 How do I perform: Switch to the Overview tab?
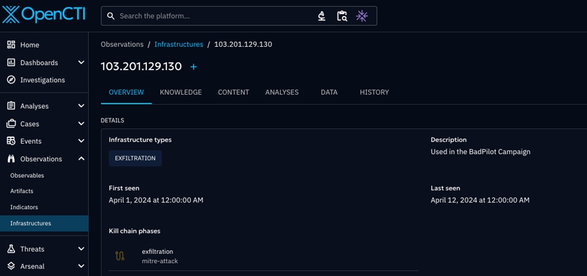[x=126, y=92]
